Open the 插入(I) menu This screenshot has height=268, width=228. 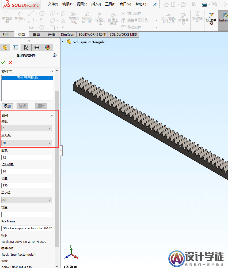click(96, 4)
